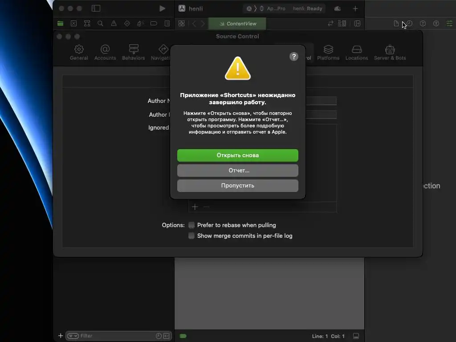The height and width of the screenshot is (342, 456).
Task: Run the project with the Play button
Action: click(162, 8)
